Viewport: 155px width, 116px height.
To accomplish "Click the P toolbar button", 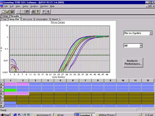I will [44, 11].
